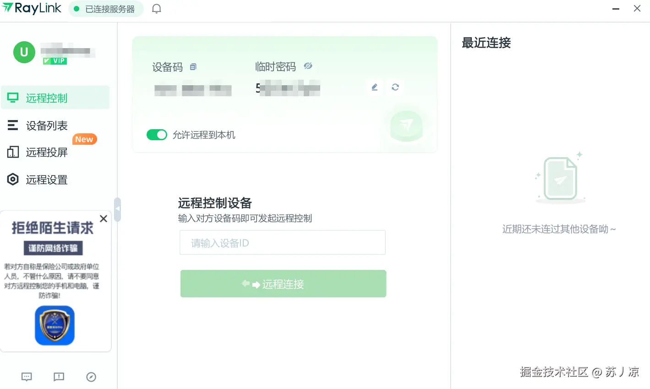The height and width of the screenshot is (389, 650).
Task: Click the 临时密码 label
Action: pos(275,66)
